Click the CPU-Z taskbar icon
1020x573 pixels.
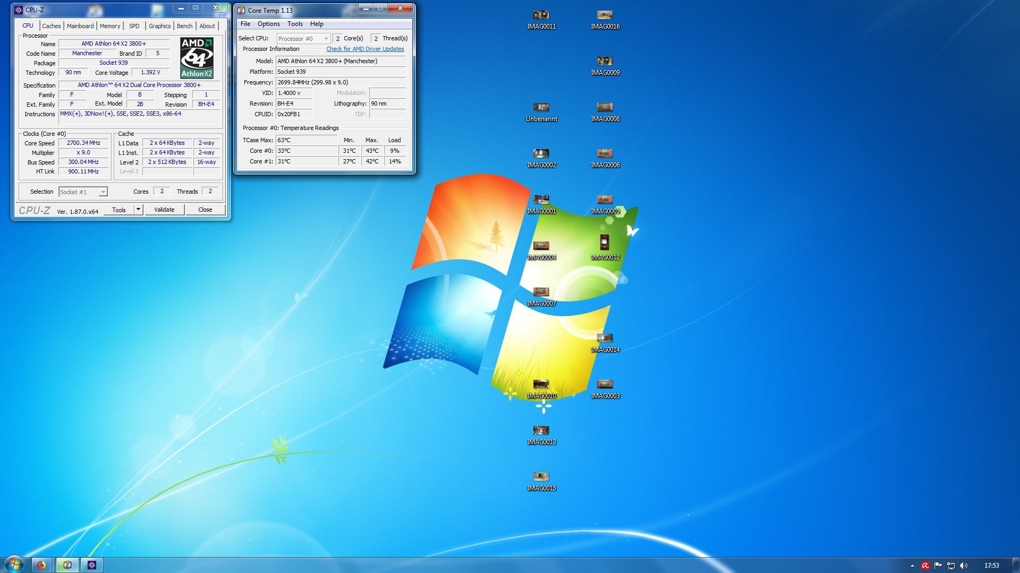point(92,565)
